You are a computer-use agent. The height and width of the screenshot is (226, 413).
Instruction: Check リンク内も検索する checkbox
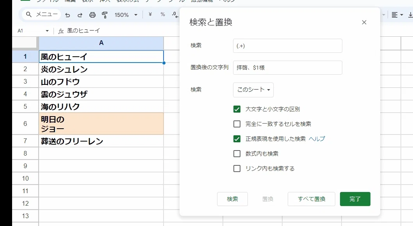coord(237,169)
